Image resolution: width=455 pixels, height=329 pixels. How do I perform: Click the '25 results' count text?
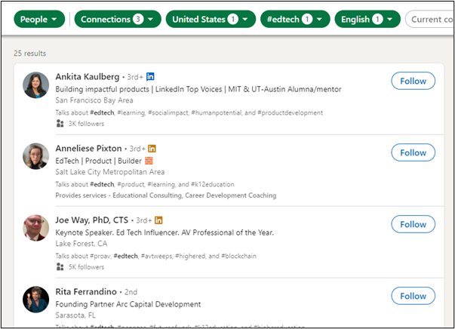tap(30, 54)
